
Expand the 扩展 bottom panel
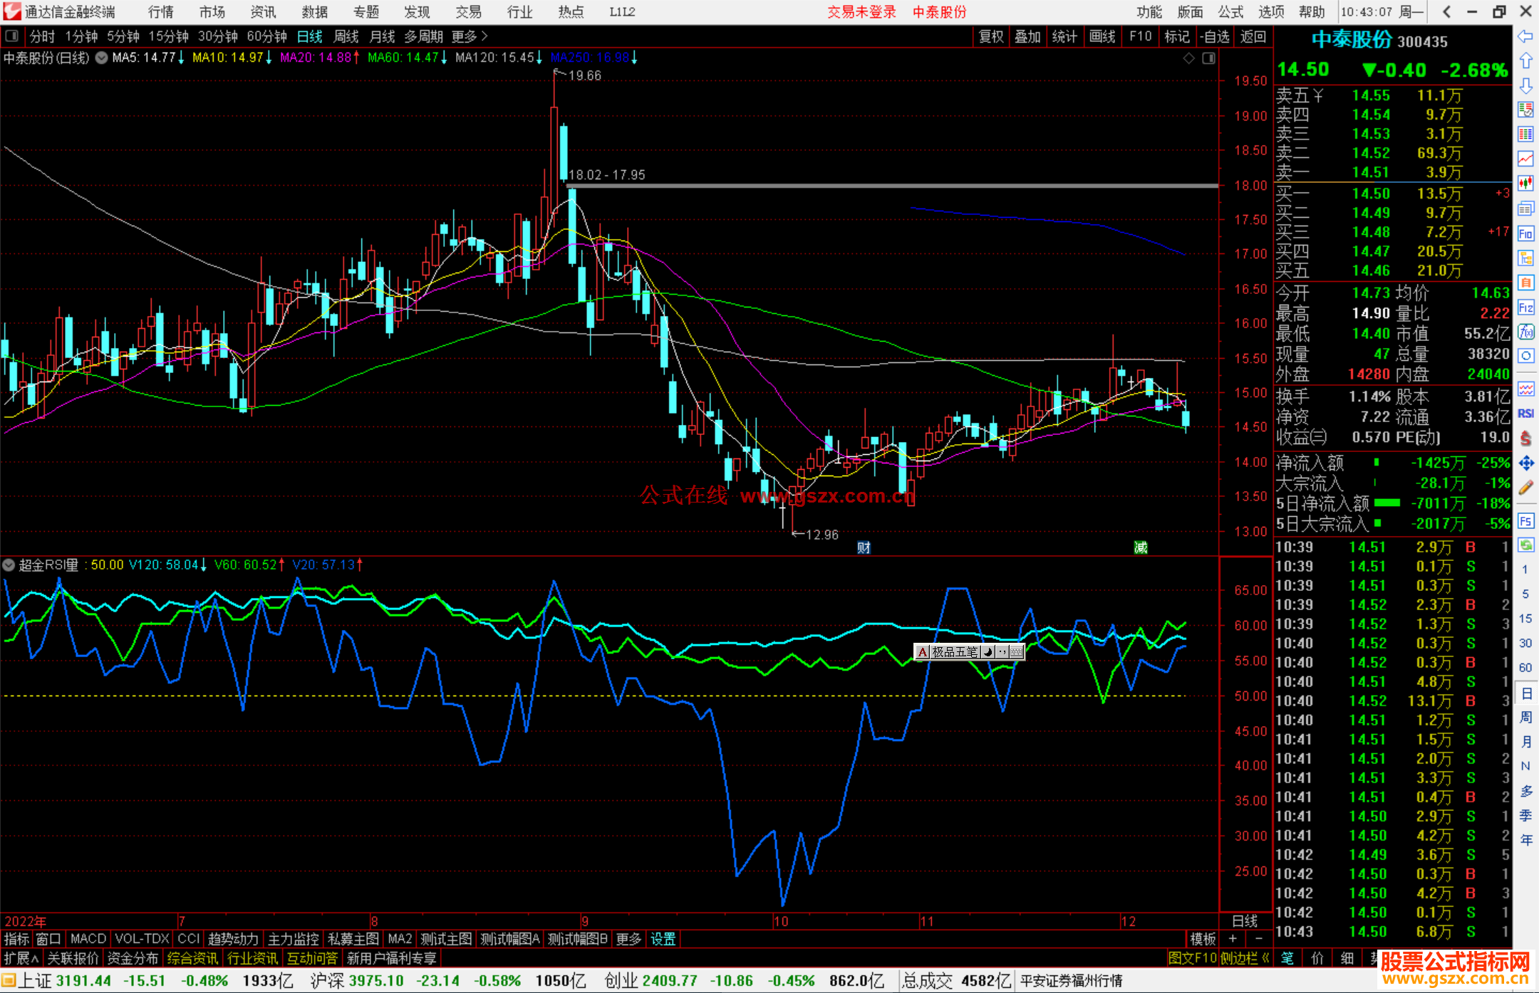pos(21,958)
